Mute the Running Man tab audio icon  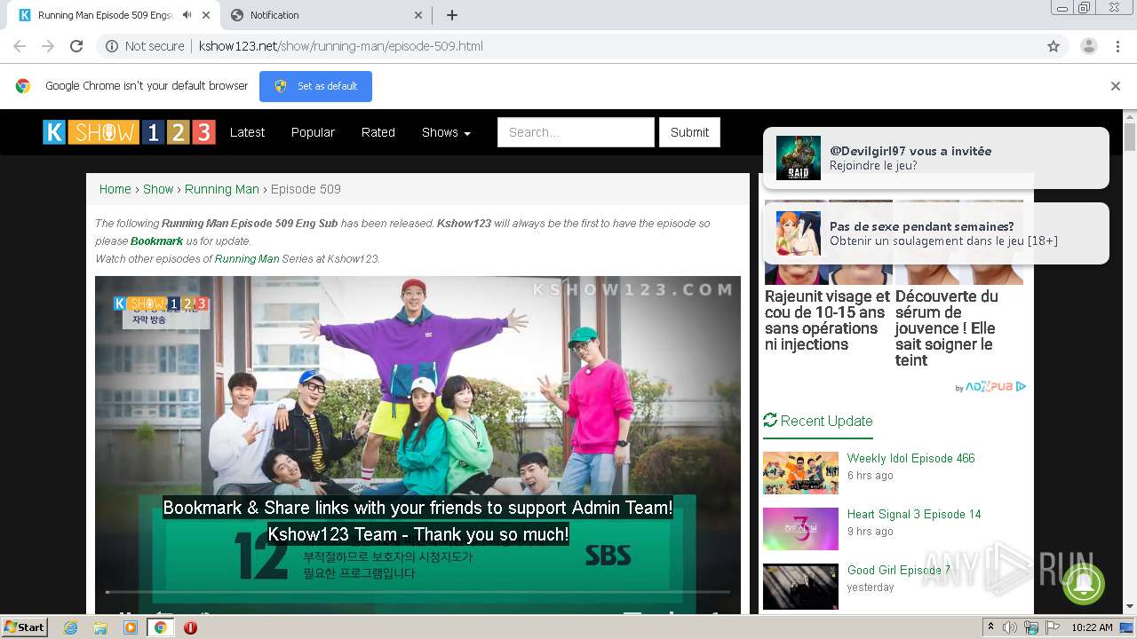(x=187, y=15)
